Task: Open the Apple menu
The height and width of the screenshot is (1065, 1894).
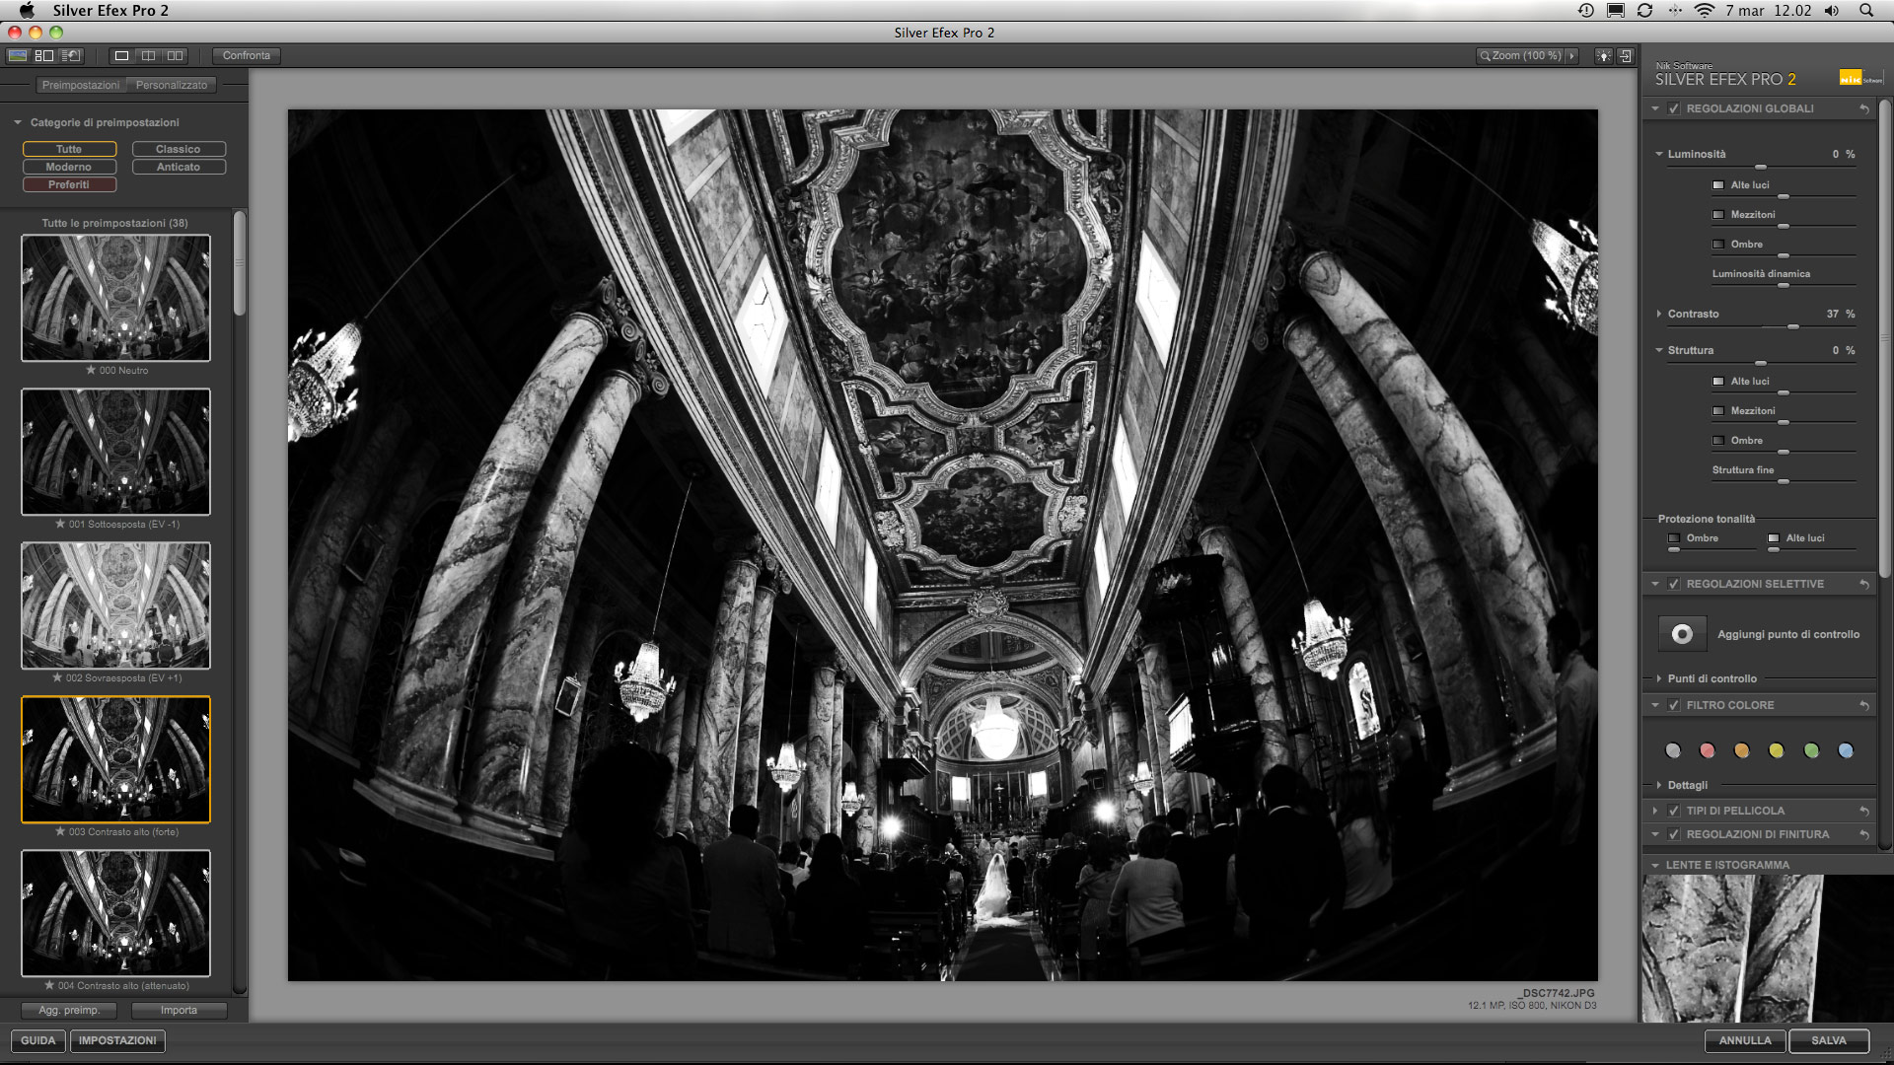Action: (28, 10)
